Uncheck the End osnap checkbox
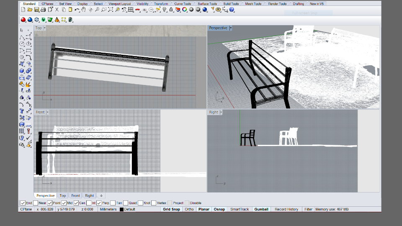Screen dimensions: 402x226 coord(23,203)
